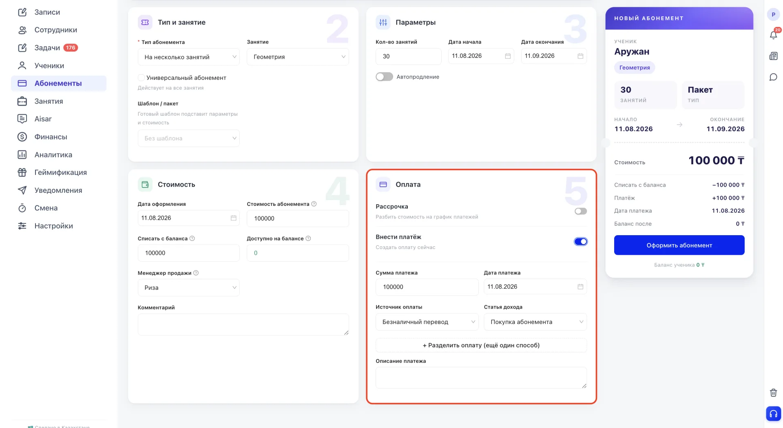The image size is (783, 428).
Task: Click the trash bin icon
Action: point(773,393)
